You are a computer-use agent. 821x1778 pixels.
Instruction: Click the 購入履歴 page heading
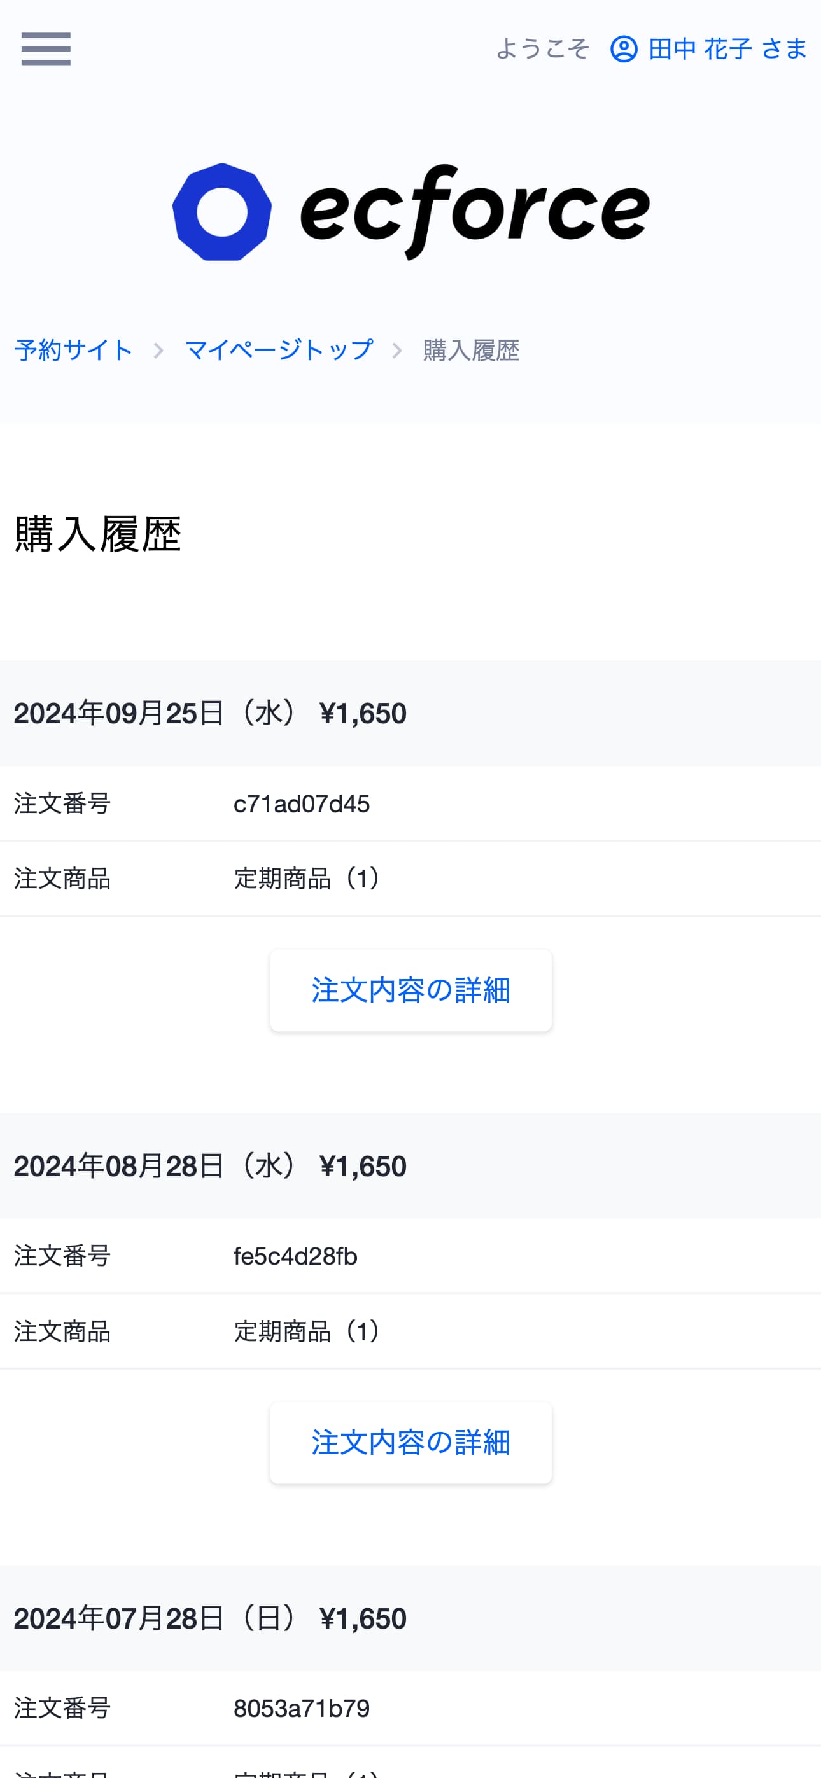[x=97, y=534]
